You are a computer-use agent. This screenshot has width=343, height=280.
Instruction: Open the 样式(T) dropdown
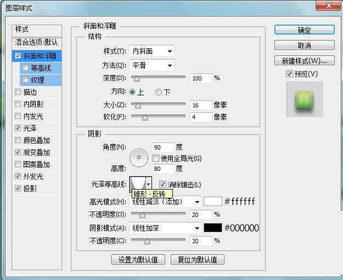(x=152, y=52)
